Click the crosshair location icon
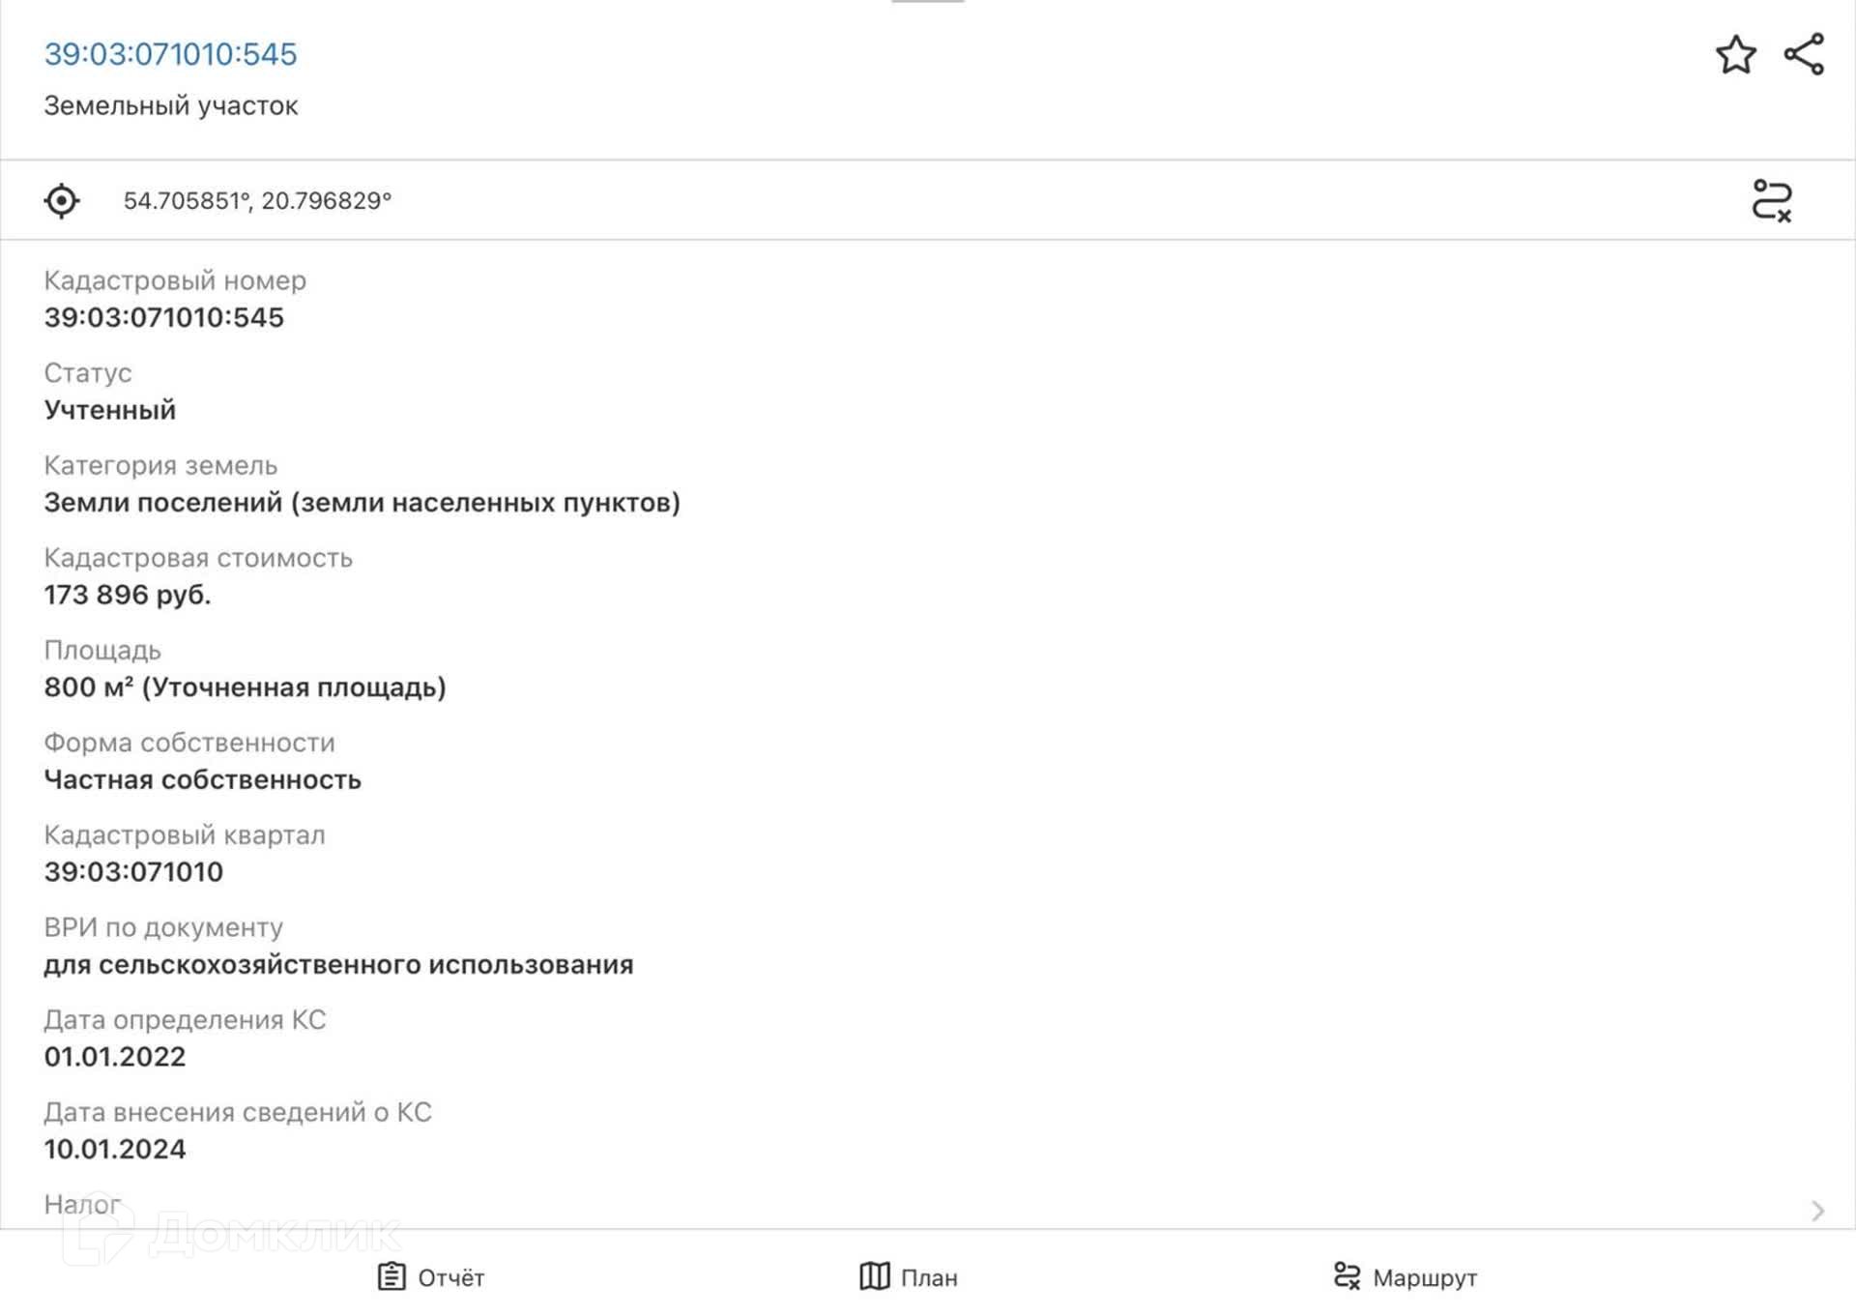1856x1316 pixels. (62, 201)
